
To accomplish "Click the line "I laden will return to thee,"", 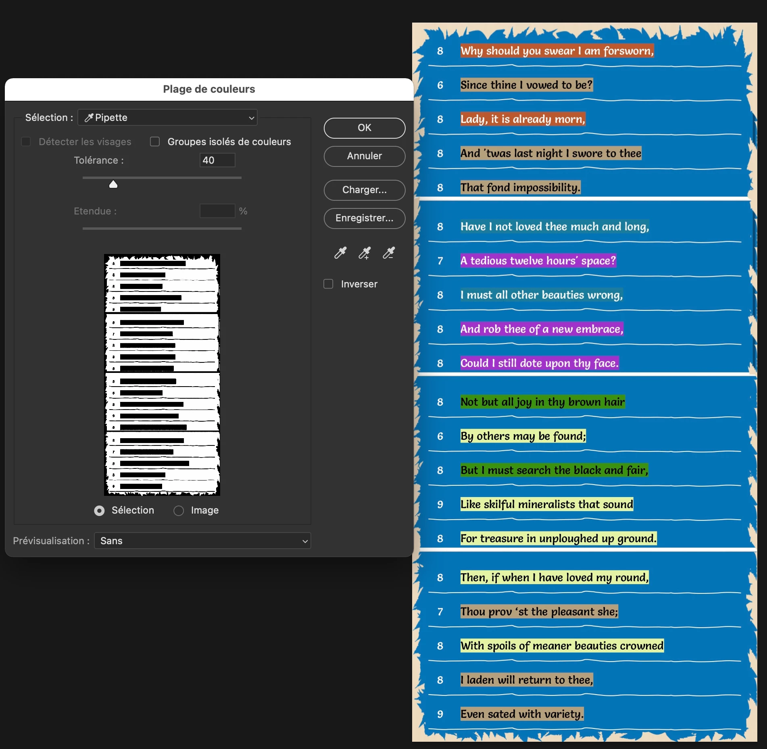I will click(527, 680).
